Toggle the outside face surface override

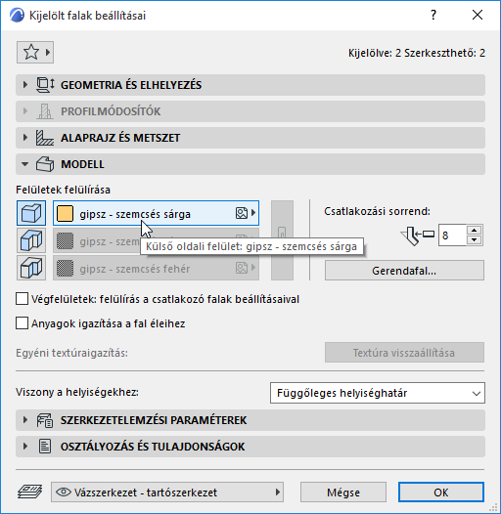31,213
